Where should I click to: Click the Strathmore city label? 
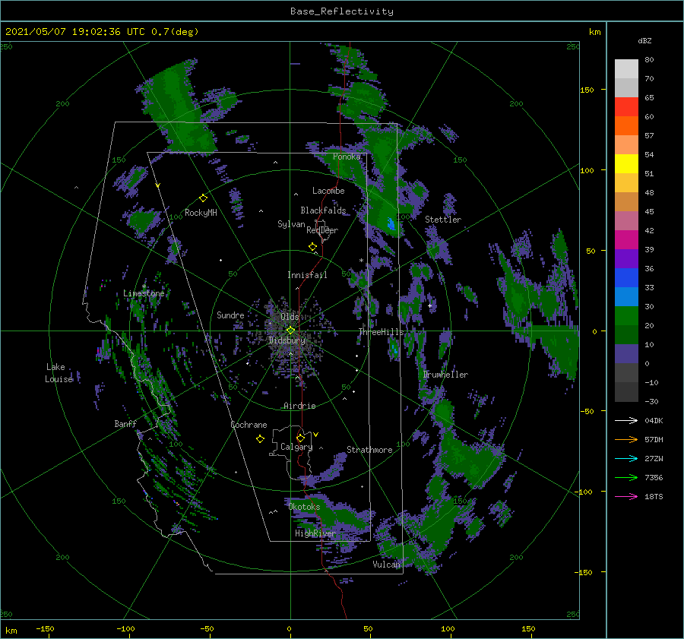tap(369, 450)
